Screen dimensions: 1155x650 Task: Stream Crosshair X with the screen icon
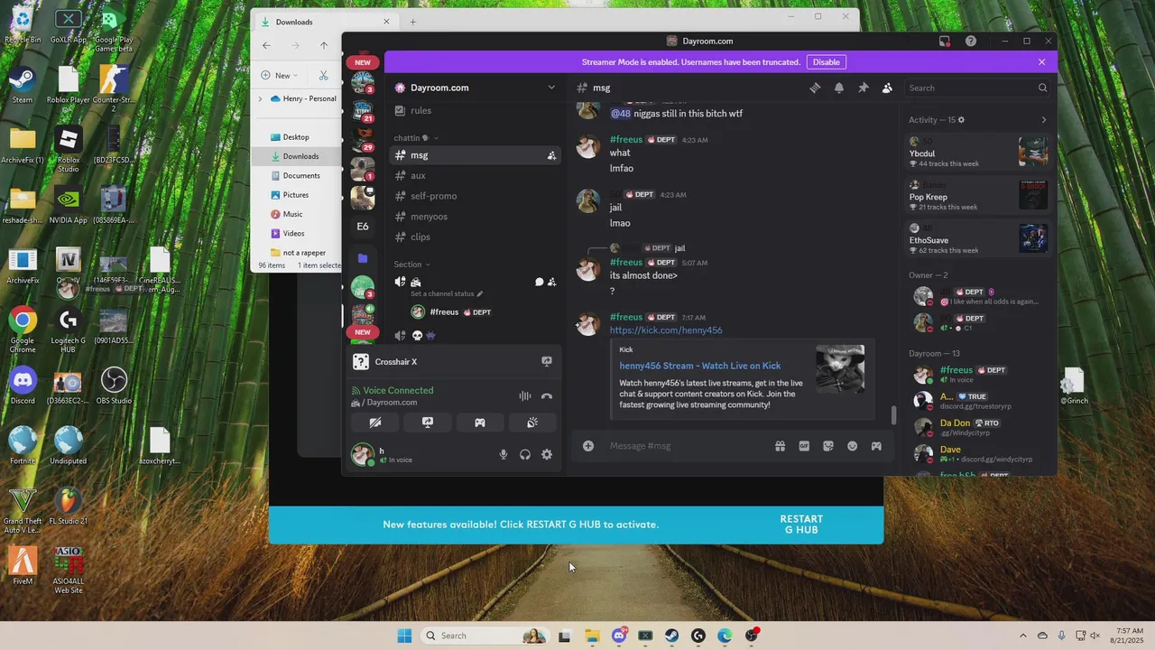(x=547, y=361)
